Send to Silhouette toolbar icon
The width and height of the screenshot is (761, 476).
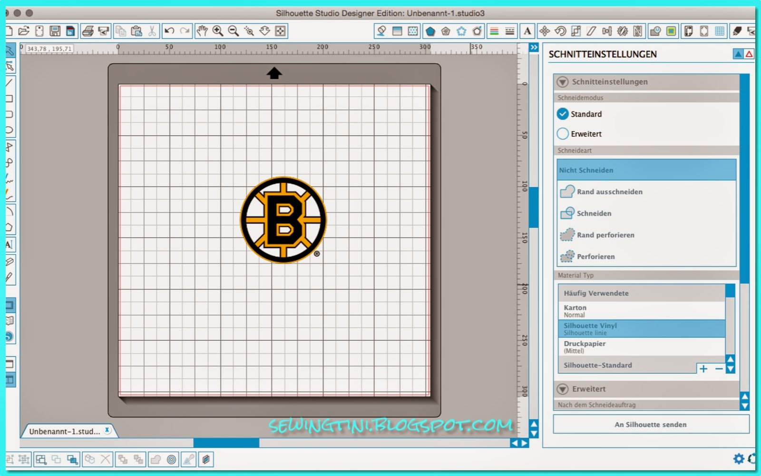(104, 31)
